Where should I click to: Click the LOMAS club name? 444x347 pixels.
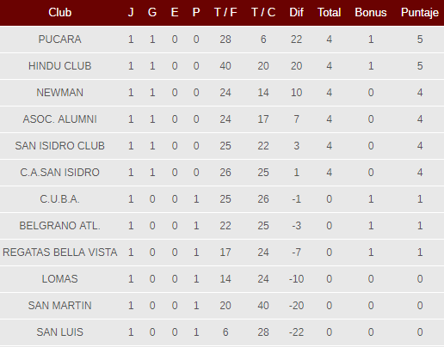(59, 279)
